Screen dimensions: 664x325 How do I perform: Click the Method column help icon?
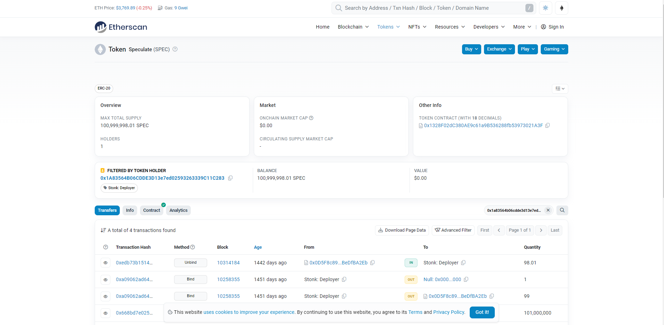(193, 247)
